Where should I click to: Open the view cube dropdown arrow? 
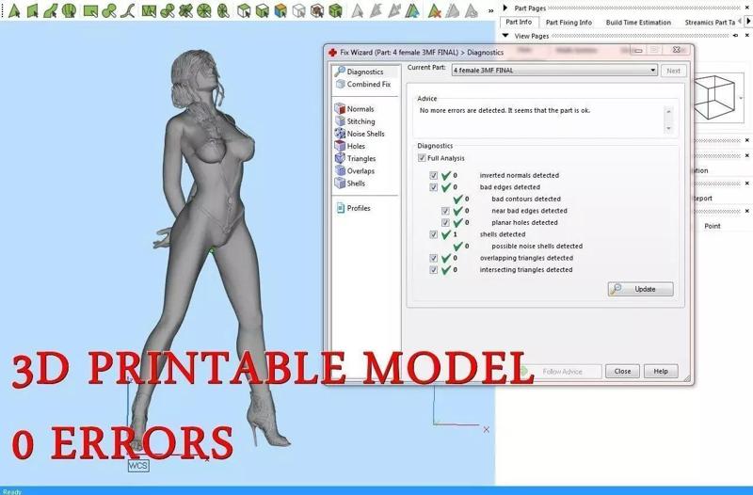coord(741,98)
